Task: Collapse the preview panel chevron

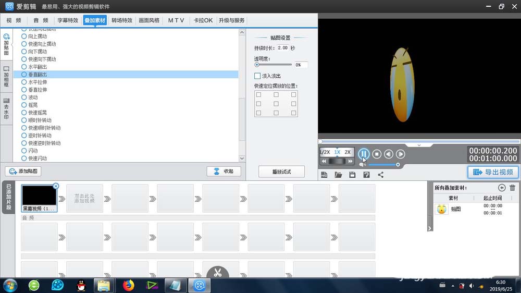Action: 419,145
